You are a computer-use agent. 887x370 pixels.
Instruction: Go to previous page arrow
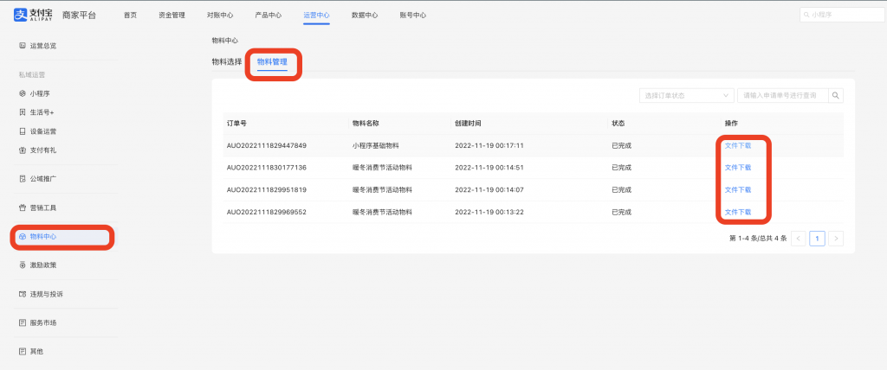(798, 239)
